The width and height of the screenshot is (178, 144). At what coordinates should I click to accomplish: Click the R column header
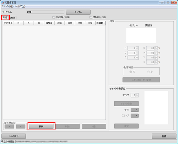point(18,23)
